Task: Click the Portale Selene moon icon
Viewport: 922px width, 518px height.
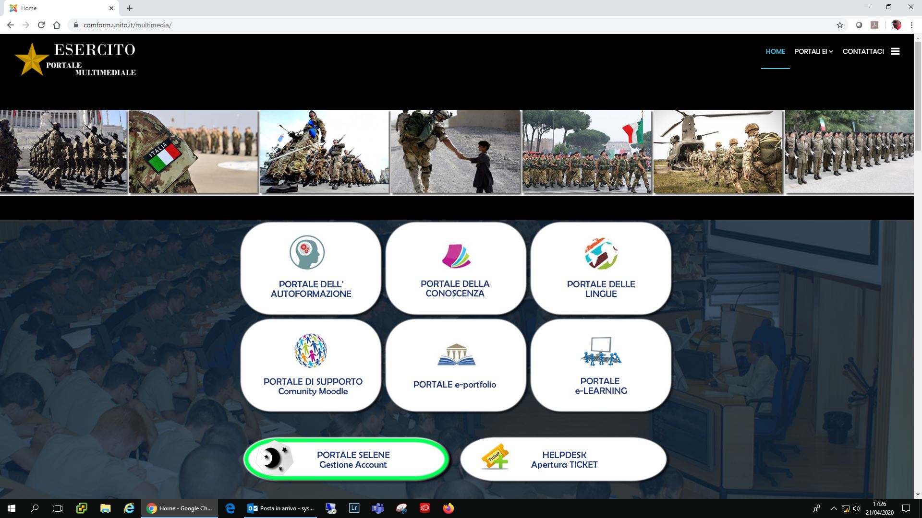Action: click(274, 458)
